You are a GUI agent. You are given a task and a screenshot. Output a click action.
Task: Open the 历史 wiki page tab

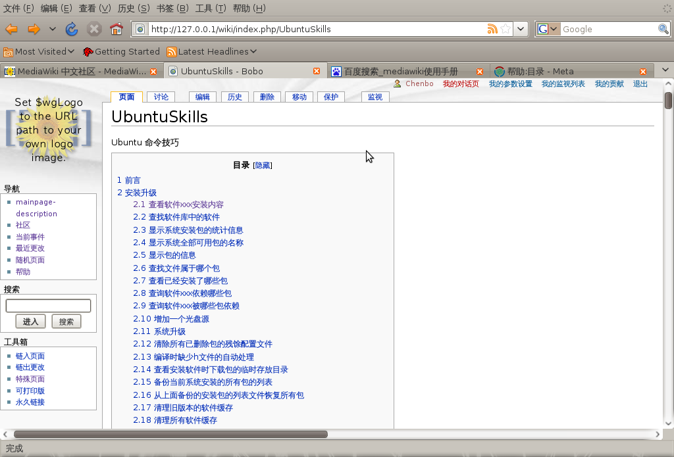pyautogui.click(x=235, y=97)
